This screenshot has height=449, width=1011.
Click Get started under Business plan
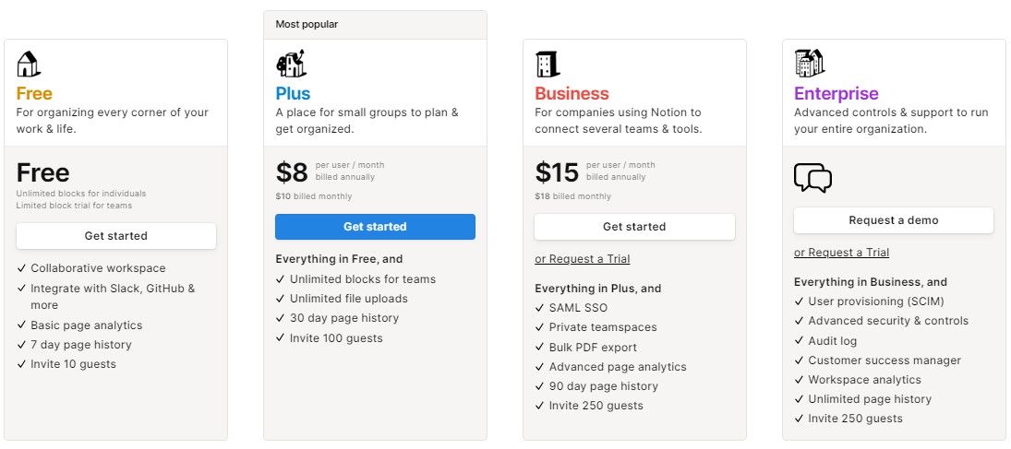[634, 227]
